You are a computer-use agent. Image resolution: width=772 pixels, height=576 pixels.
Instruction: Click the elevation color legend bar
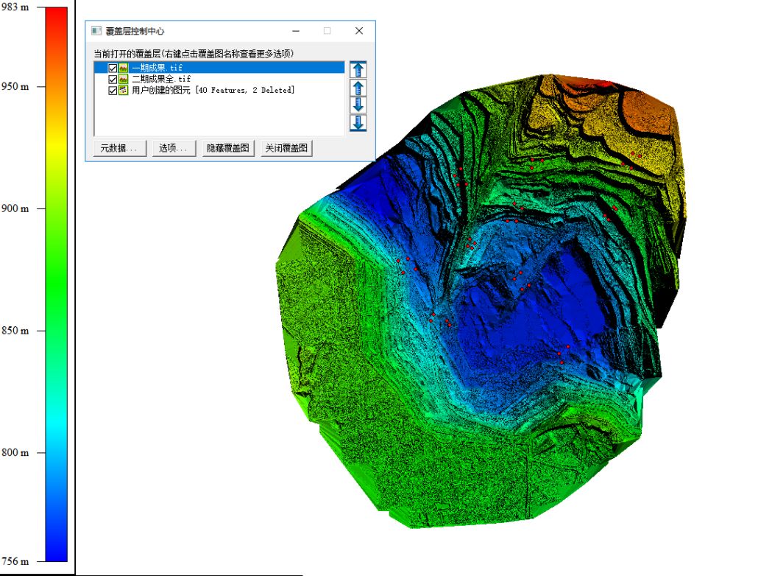[56, 284]
